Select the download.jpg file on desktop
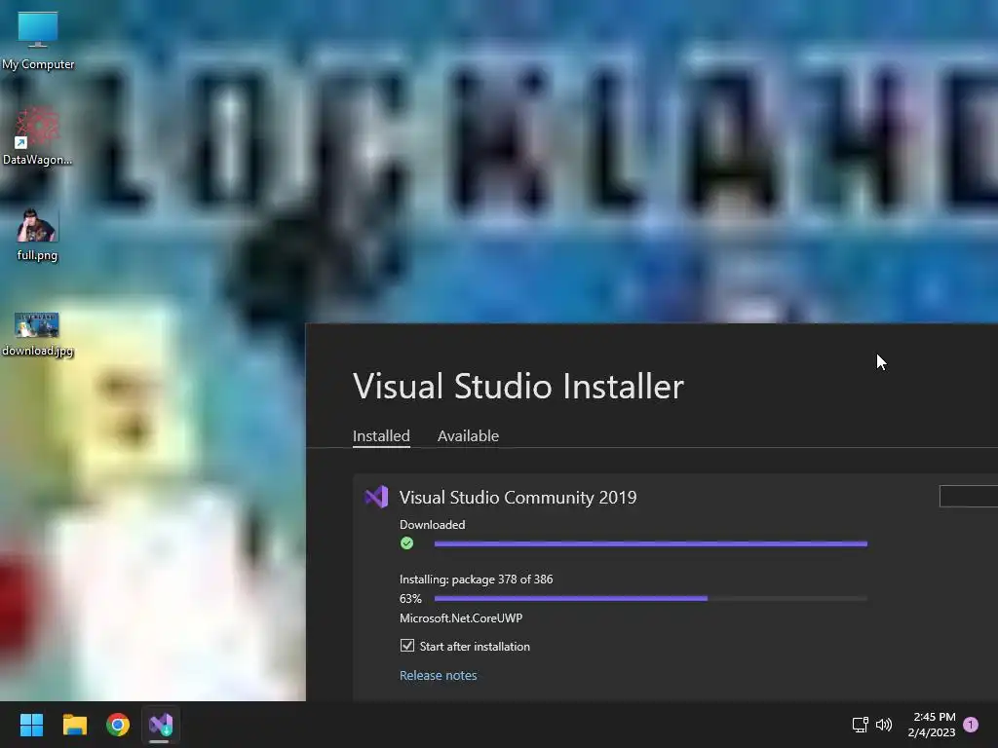998x748 pixels. [37, 334]
